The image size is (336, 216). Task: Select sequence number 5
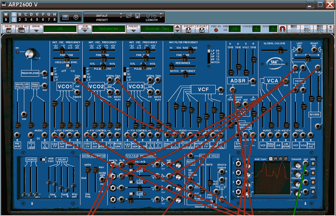(x=37, y=20)
